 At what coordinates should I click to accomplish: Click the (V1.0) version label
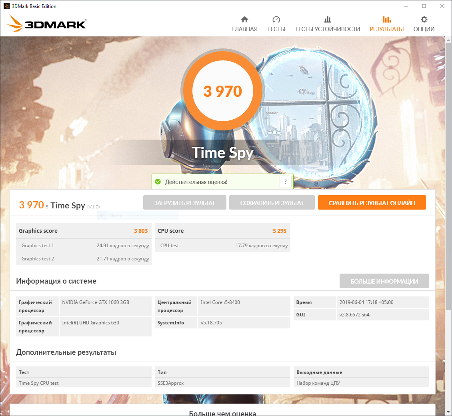93,207
